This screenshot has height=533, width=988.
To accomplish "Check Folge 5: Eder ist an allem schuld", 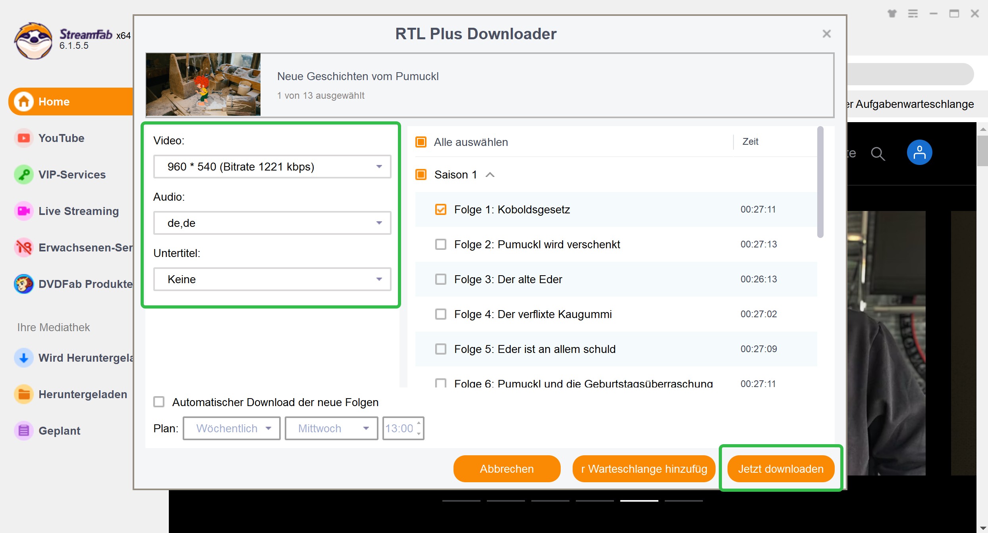I will [x=441, y=349].
